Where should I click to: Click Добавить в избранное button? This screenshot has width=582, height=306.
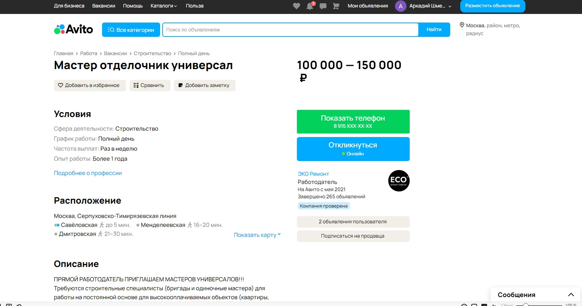(90, 86)
